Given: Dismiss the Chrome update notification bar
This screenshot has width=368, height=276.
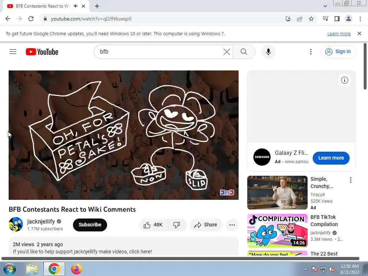Looking at the screenshot, I should (359, 33).
